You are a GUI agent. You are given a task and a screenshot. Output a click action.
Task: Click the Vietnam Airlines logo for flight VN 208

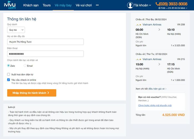tap(138, 25)
